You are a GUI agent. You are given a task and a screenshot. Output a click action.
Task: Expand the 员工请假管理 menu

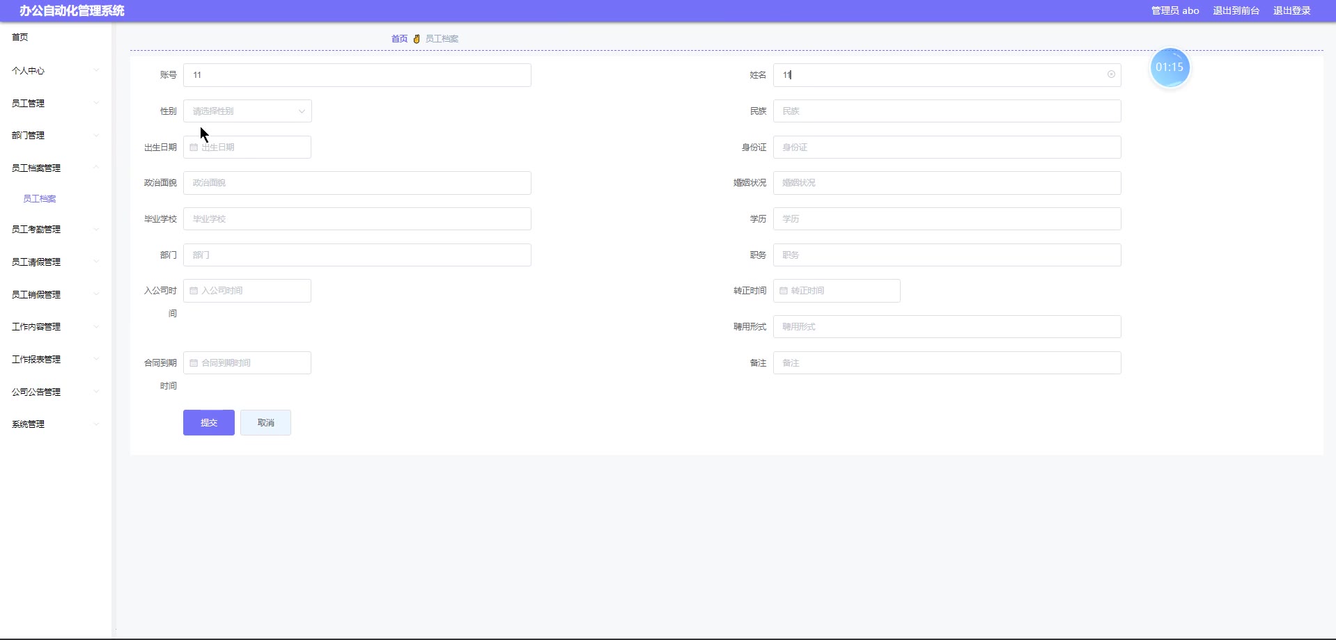[56, 262]
